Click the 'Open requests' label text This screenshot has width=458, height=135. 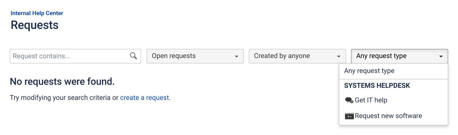point(174,56)
